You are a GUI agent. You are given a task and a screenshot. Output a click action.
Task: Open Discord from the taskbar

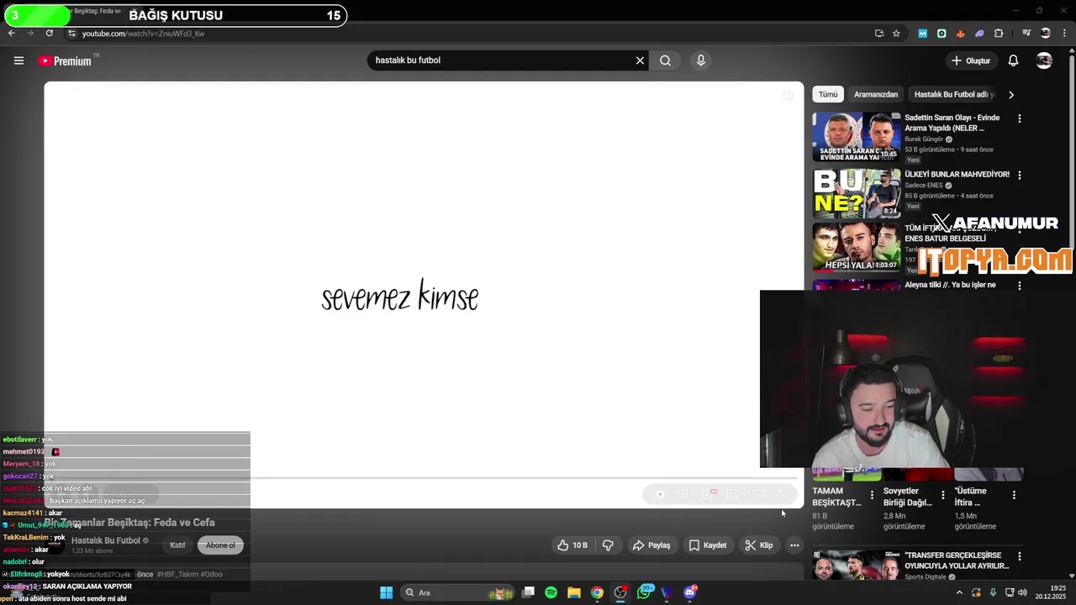tap(690, 592)
